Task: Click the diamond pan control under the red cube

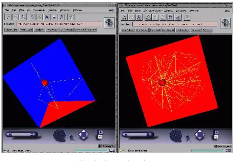Action: (199, 135)
